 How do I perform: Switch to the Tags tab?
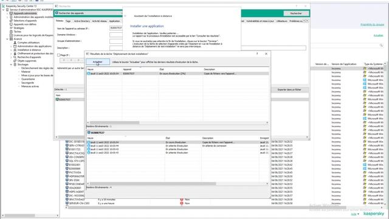pyautogui.click(x=68, y=21)
